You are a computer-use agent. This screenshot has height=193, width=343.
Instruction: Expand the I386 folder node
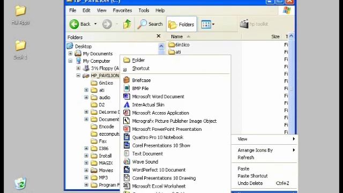[86, 149]
